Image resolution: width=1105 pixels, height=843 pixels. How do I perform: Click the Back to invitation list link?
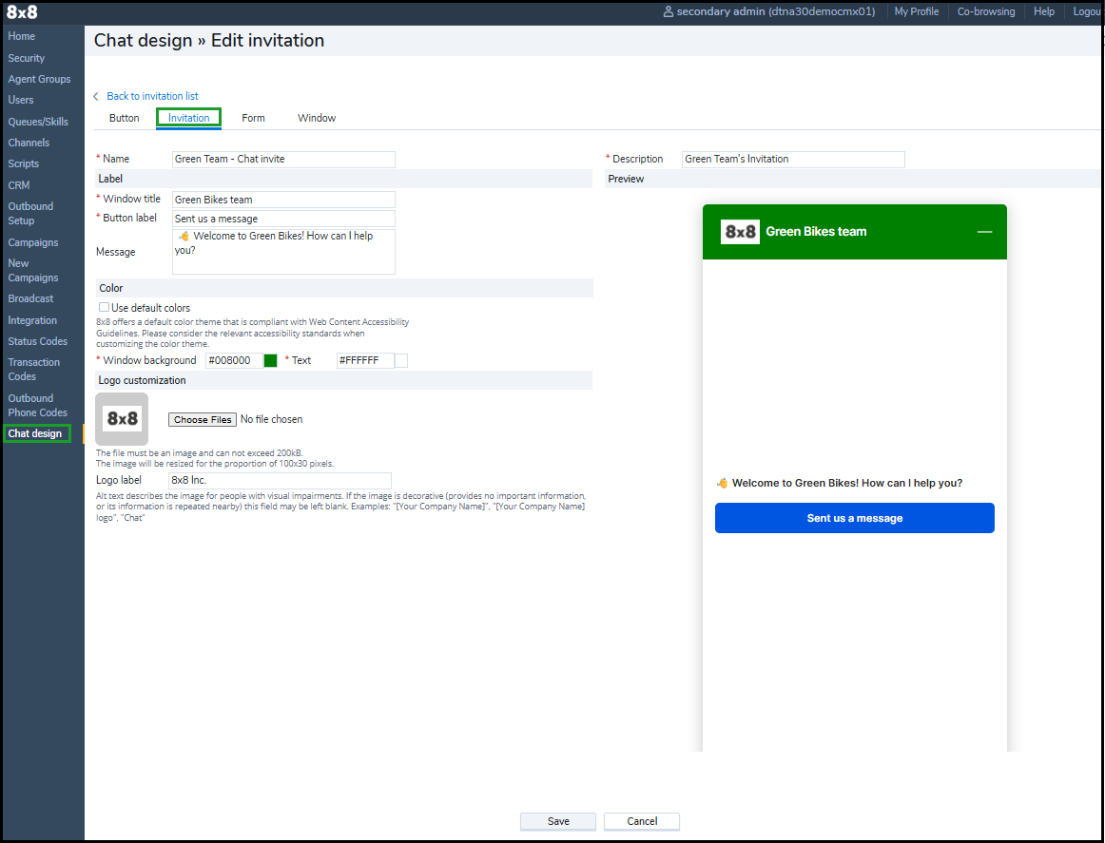[x=152, y=97]
